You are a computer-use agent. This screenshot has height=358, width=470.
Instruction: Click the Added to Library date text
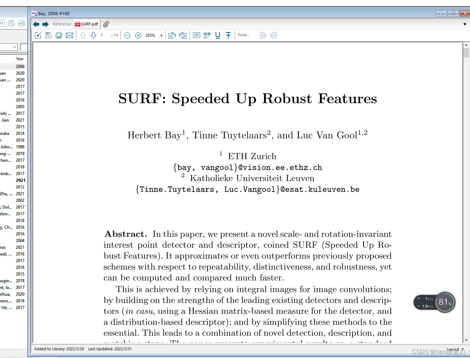pyautogui.click(x=59, y=349)
